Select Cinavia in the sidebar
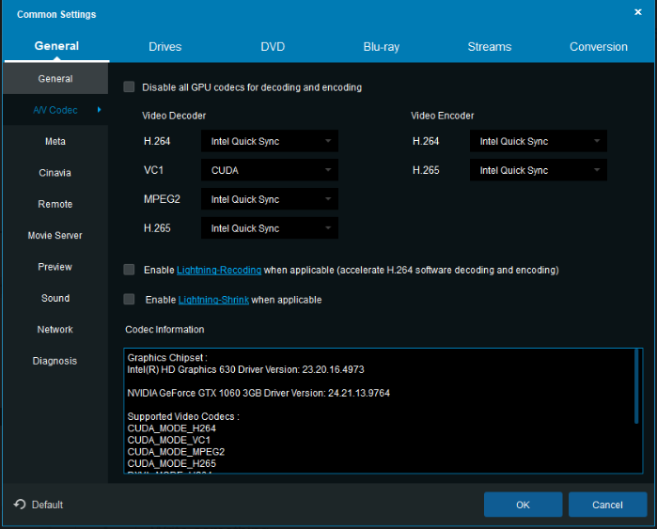This screenshot has width=657, height=529. [x=55, y=173]
